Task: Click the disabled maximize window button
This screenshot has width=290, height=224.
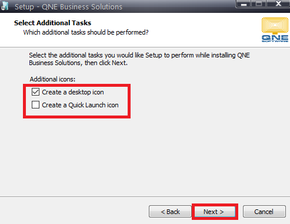Action: [259, 4]
